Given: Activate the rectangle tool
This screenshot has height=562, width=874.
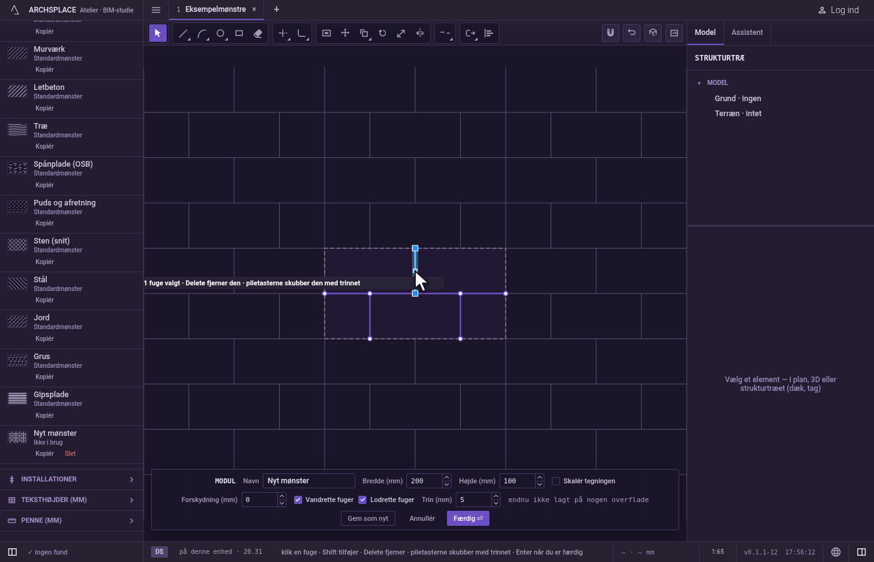Looking at the screenshot, I should pos(239,33).
